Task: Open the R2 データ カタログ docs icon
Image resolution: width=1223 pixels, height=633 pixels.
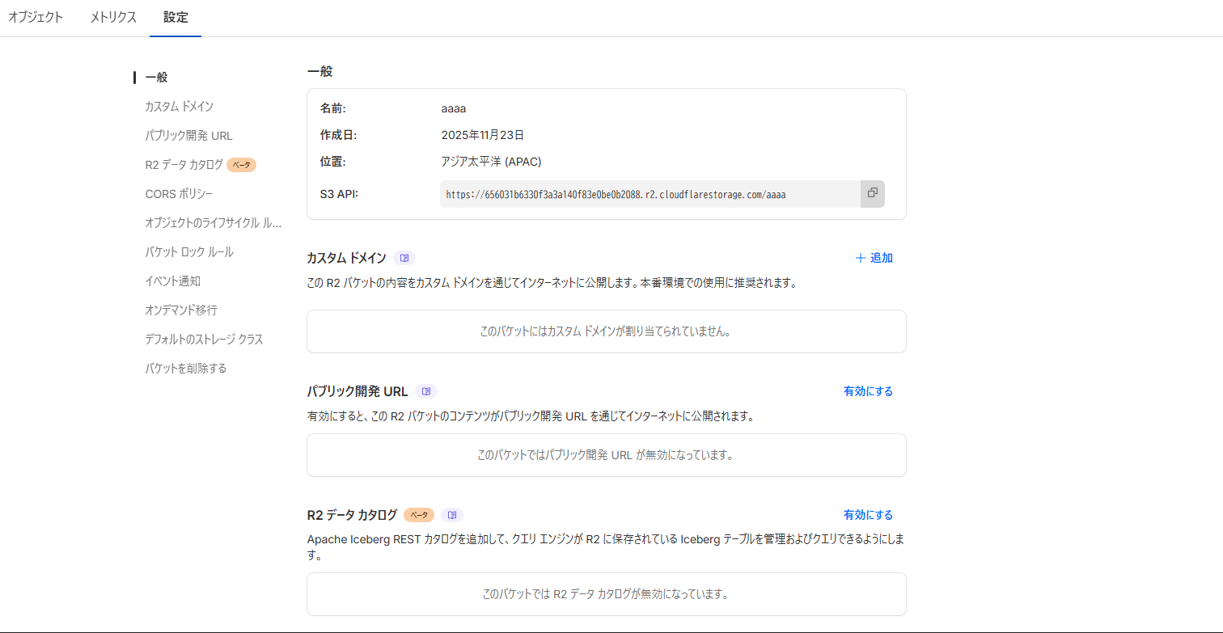Action: pos(452,514)
